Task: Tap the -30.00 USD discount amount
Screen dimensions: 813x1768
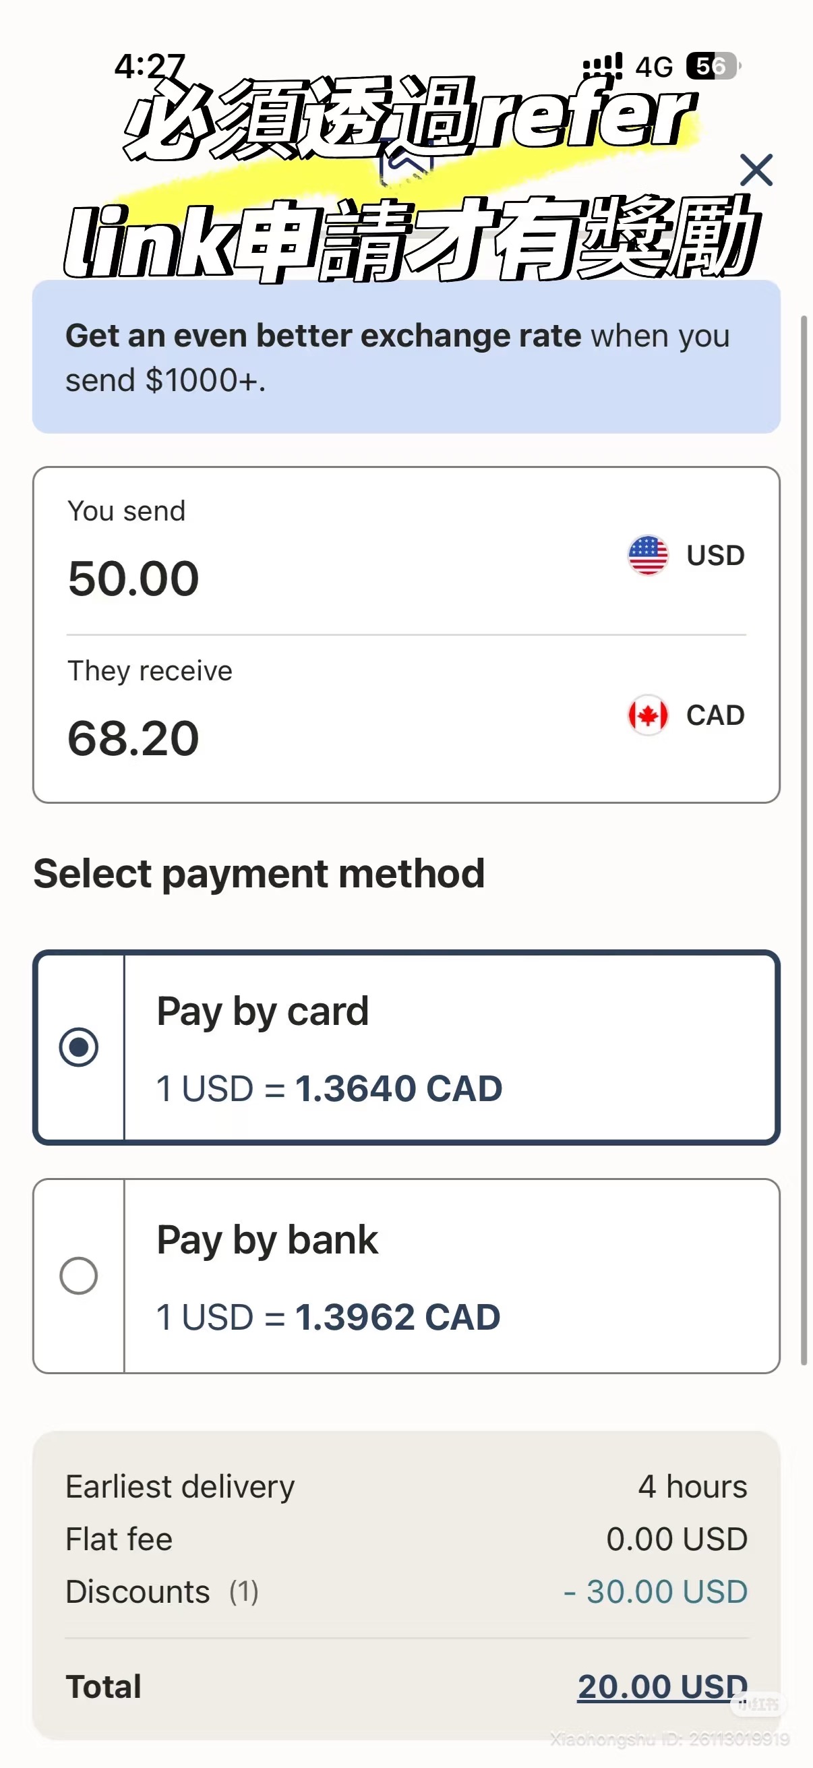Action: point(655,1591)
